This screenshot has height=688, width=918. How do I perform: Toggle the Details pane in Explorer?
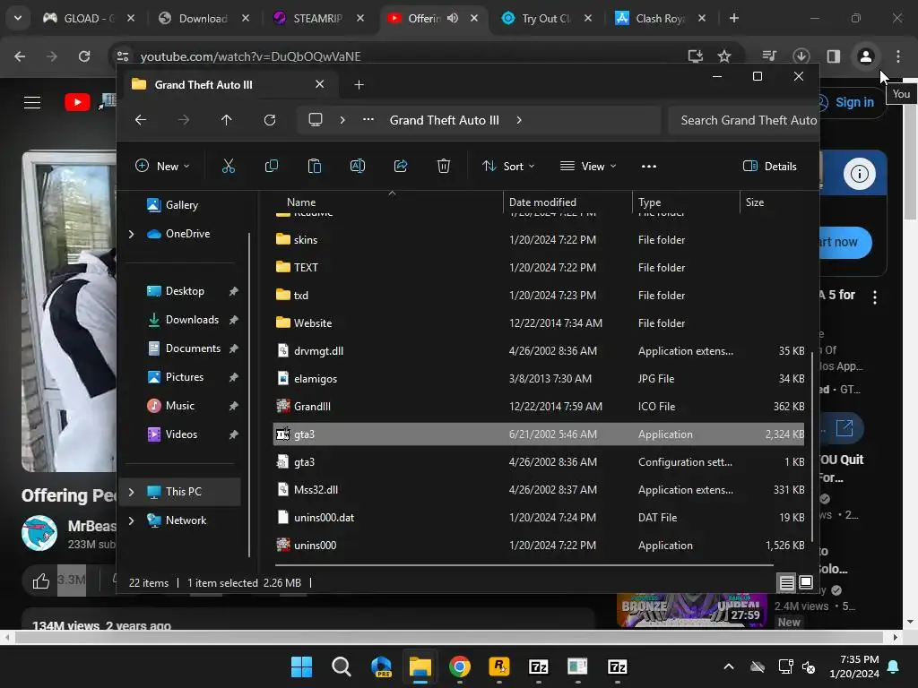pyautogui.click(x=769, y=166)
